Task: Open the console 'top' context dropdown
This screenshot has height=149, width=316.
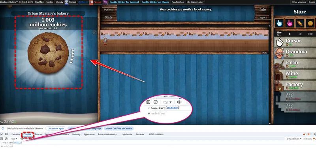Action: (14, 138)
